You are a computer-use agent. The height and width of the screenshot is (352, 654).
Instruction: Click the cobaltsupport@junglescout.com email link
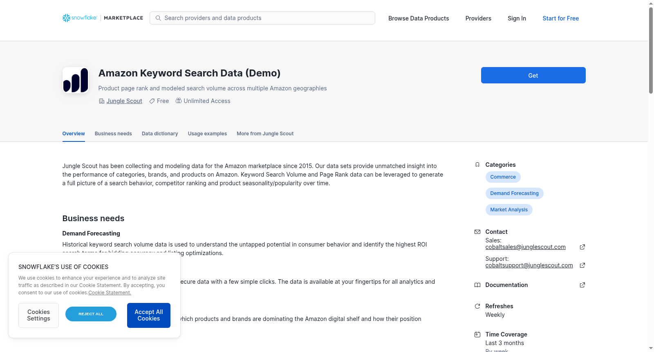click(x=529, y=265)
